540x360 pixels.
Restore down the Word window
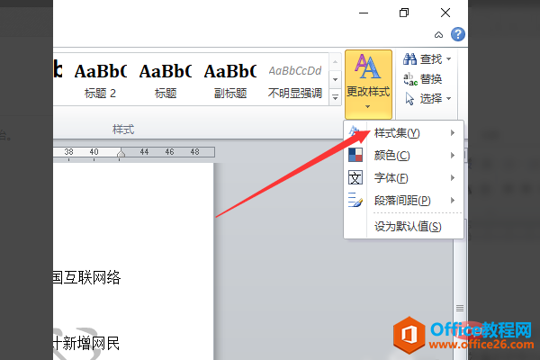pyautogui.click(x=404, y=13)
